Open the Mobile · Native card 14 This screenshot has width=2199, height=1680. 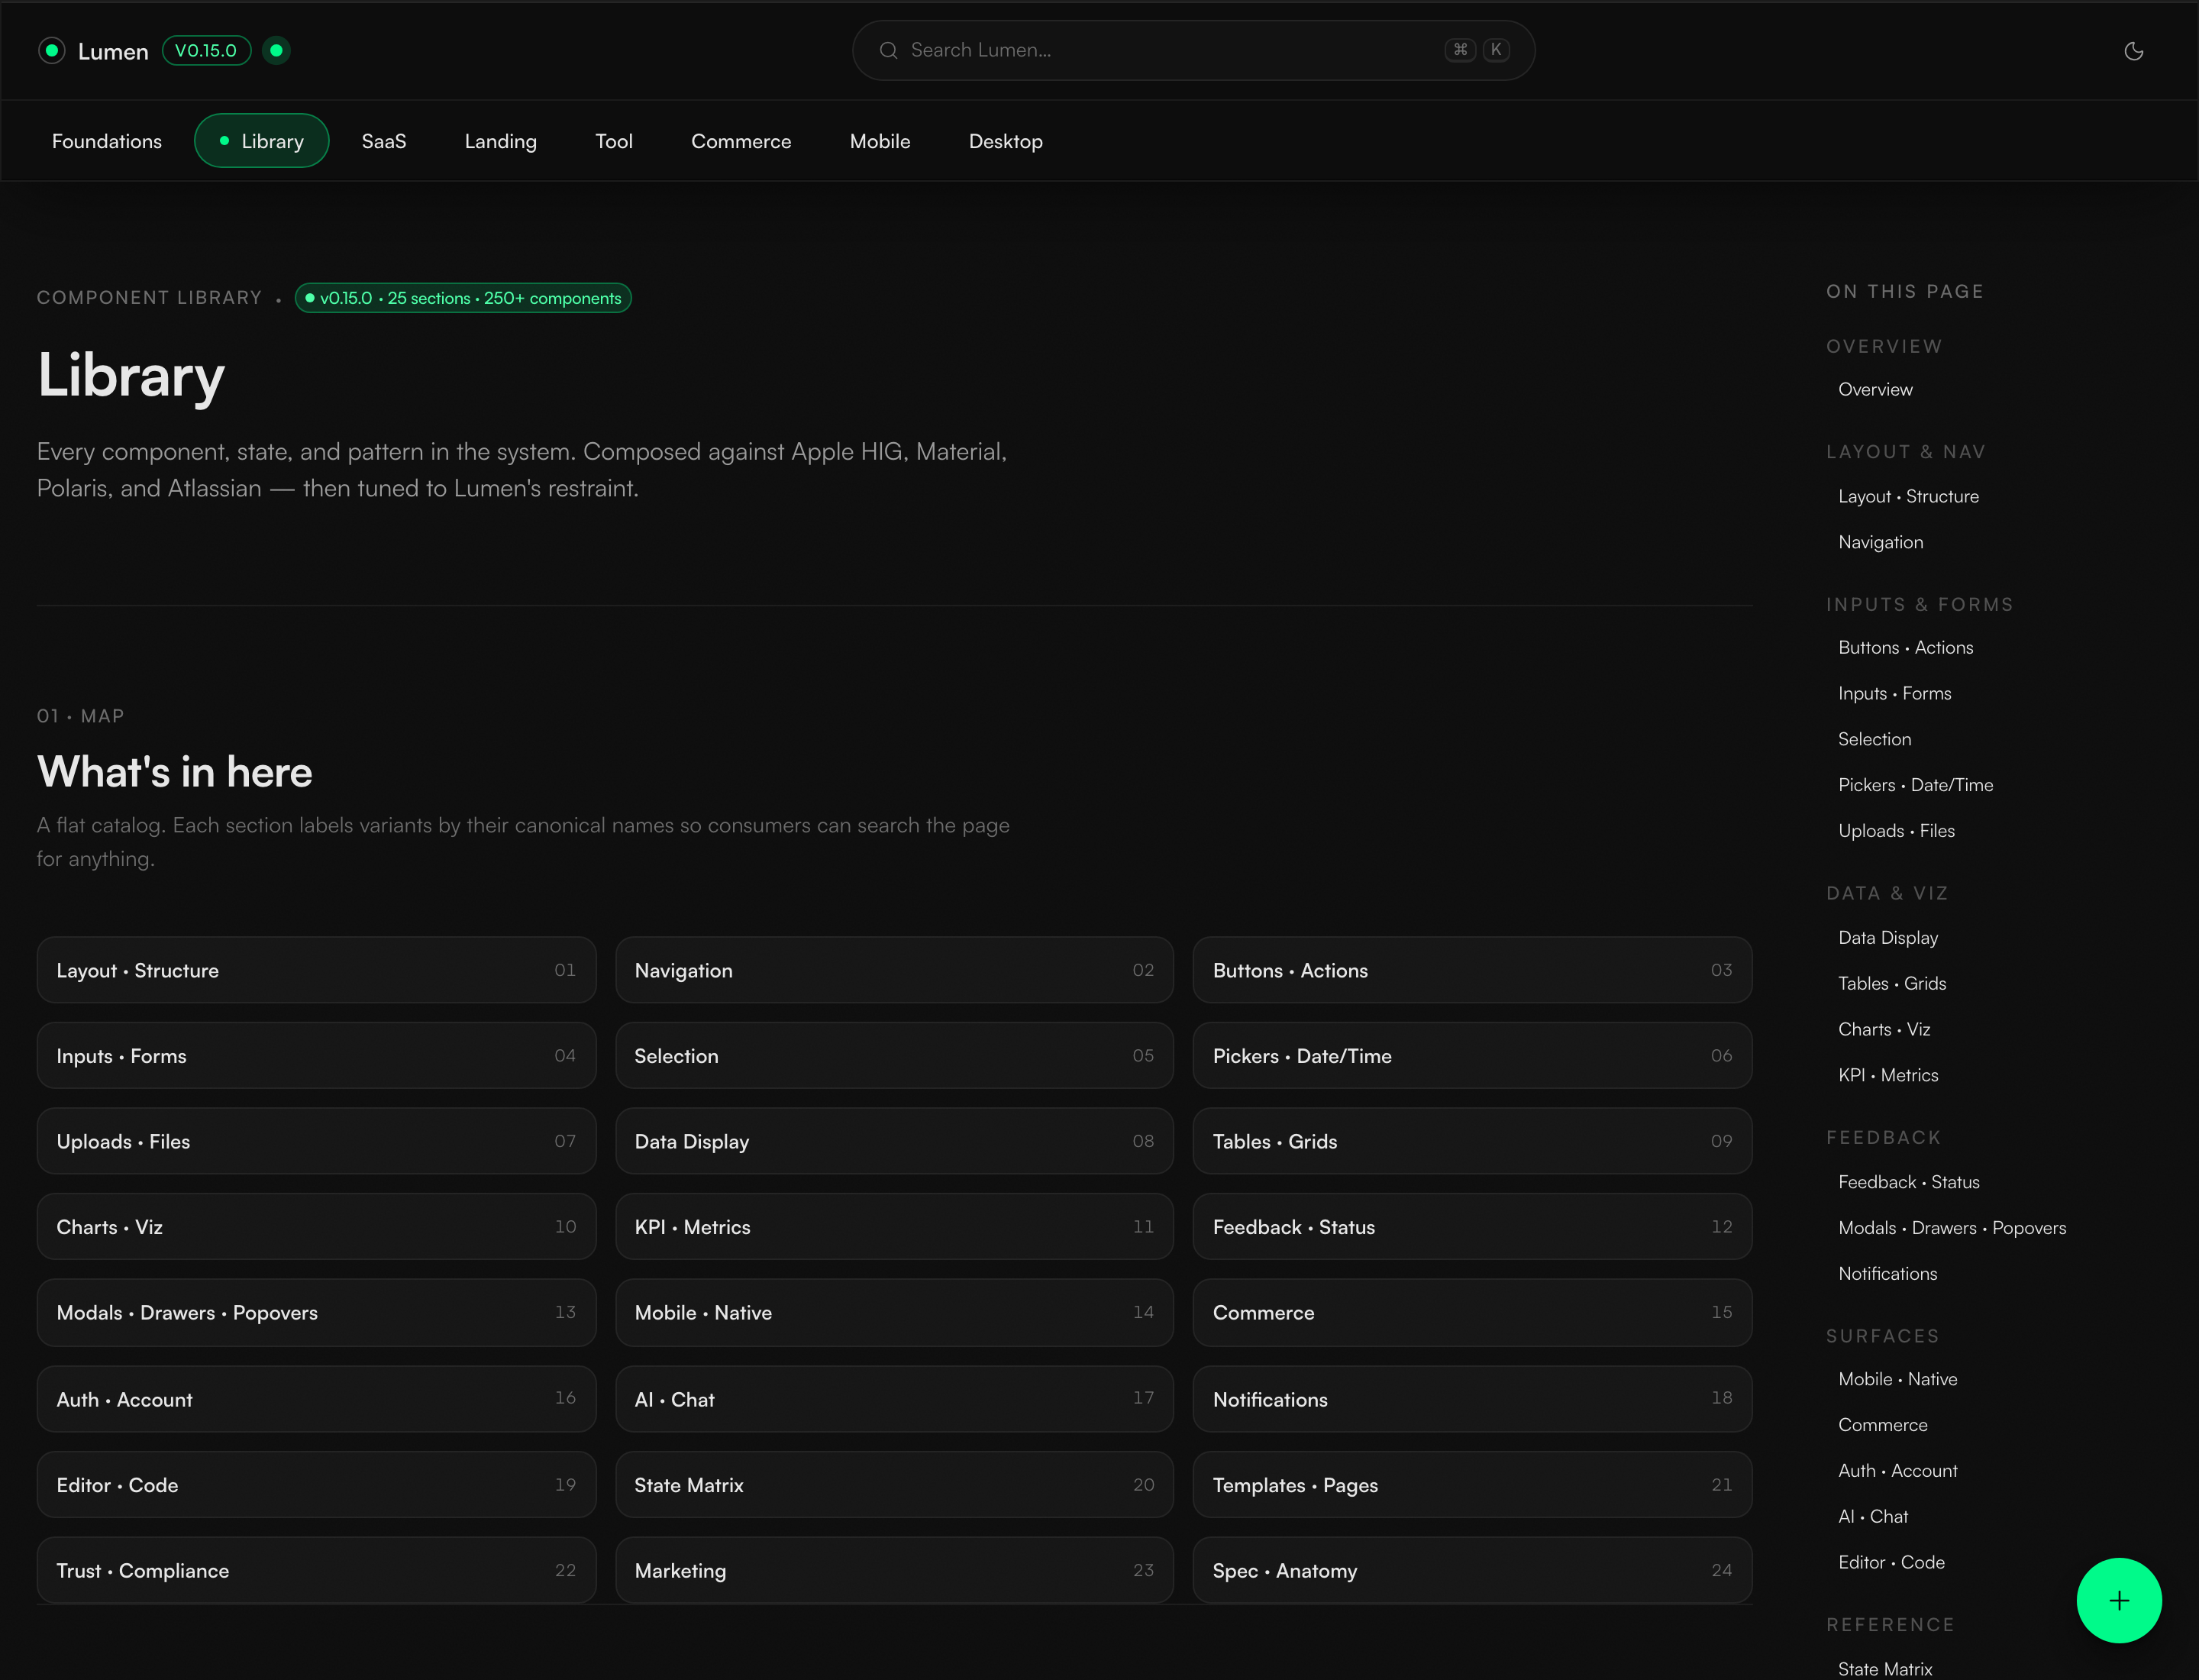pos(894,1313)
